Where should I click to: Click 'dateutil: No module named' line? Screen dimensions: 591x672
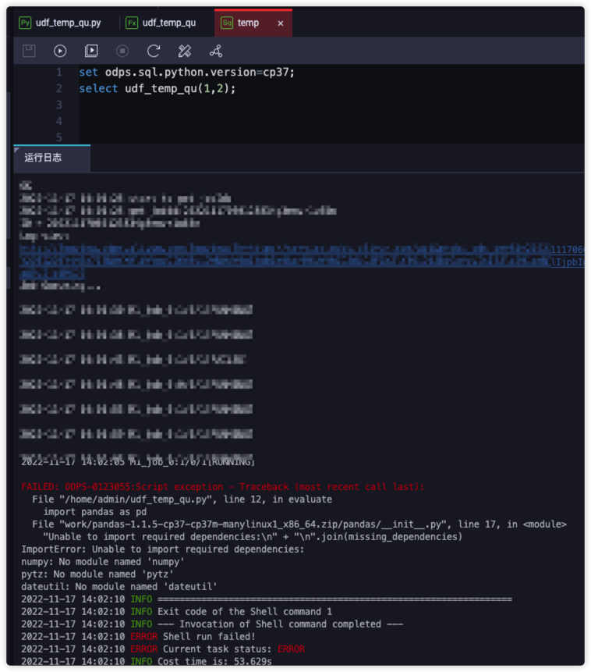click(119, 586)
